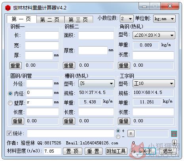
Task: Expand the 单位制 kg;mm dropdown
Action: [164, 19]
